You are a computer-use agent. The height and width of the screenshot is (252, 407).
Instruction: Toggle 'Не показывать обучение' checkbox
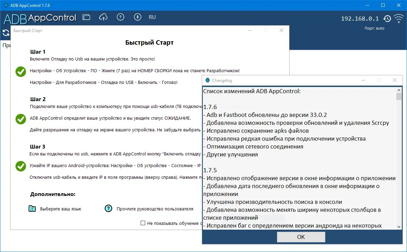(143, 223)
